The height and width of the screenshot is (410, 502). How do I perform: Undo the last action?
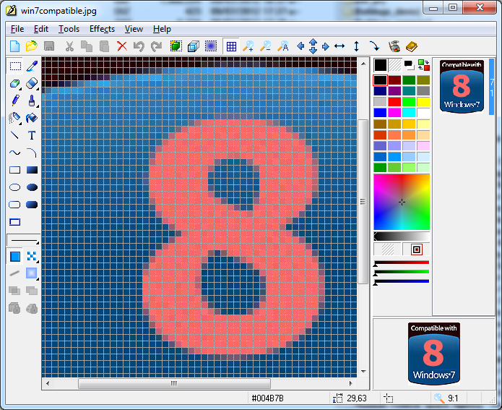tap(139, 46)
